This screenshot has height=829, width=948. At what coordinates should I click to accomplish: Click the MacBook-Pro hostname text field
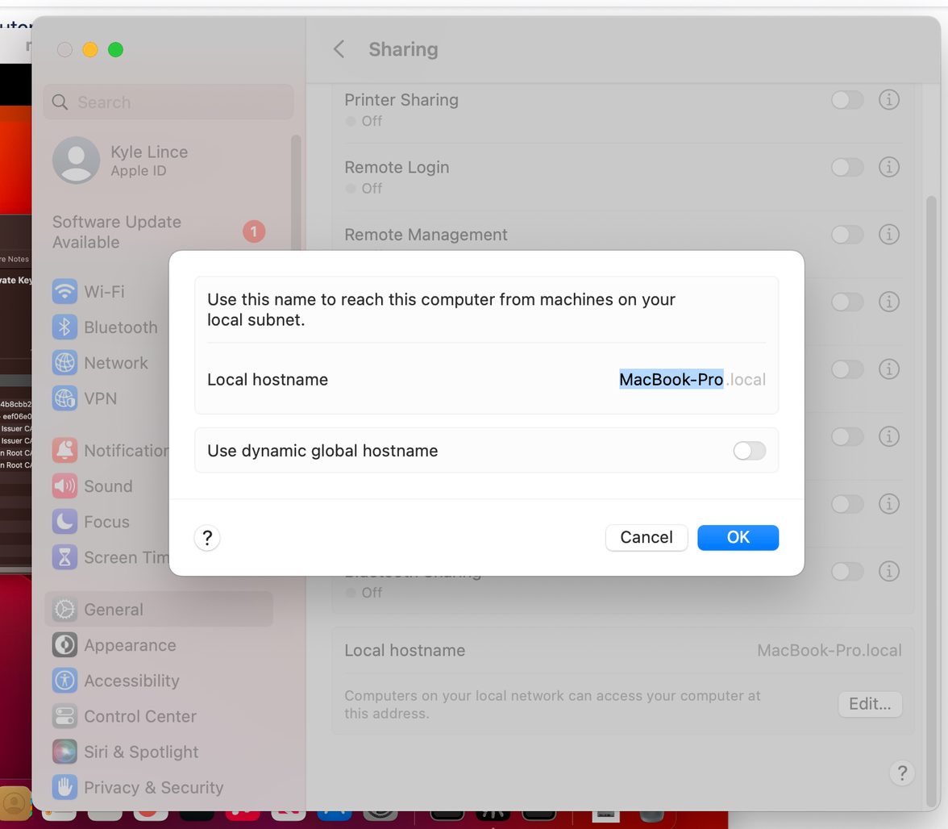(x=671, y=379)
